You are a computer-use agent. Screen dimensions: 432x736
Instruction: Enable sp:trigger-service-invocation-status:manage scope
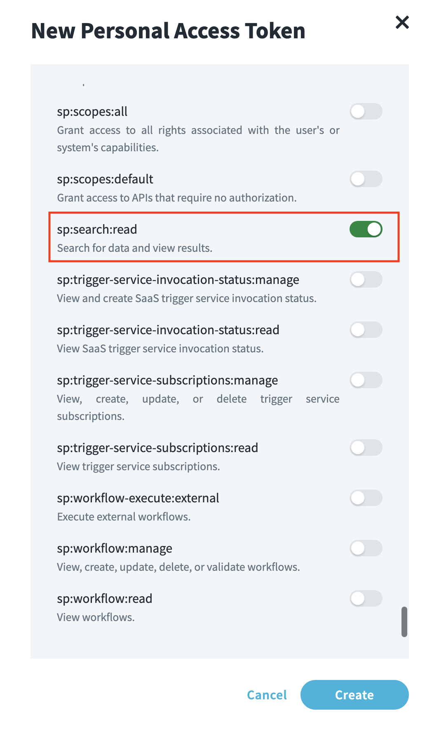coord(366,279)
